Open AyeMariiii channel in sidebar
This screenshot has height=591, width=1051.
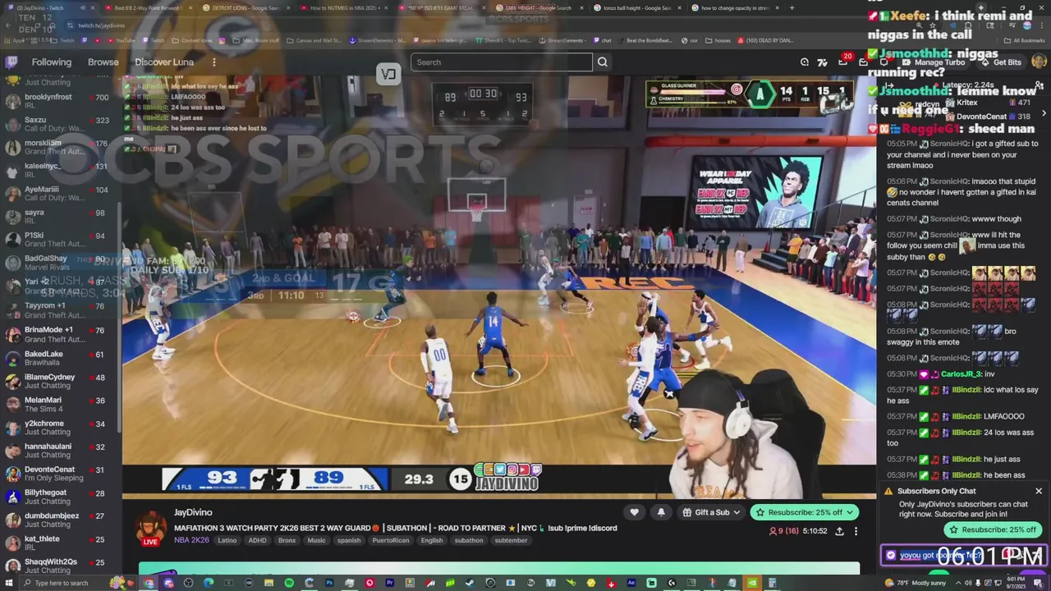click(60, 193)
